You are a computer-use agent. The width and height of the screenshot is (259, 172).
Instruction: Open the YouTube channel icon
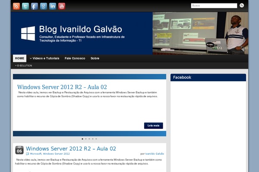62,6
